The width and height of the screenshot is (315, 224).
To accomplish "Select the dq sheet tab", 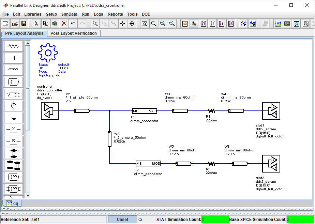I will 12,203.
